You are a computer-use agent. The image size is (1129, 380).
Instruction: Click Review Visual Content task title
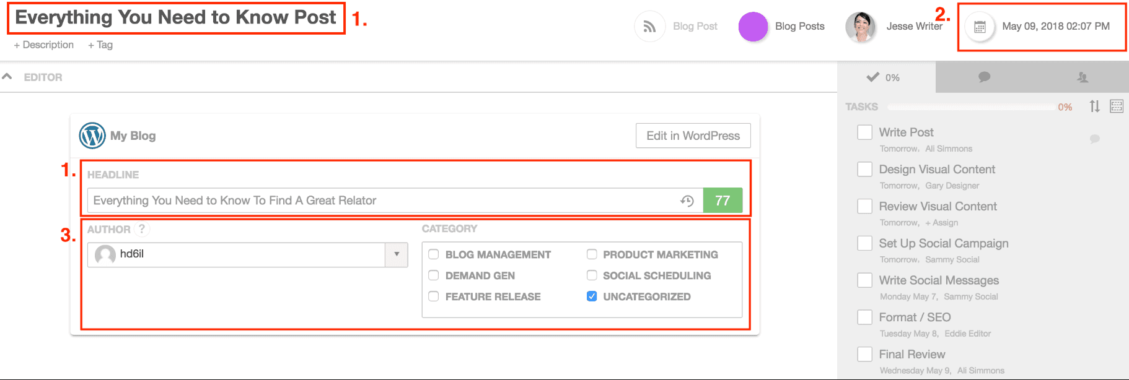pyautogui.click(x=938, y=206)
